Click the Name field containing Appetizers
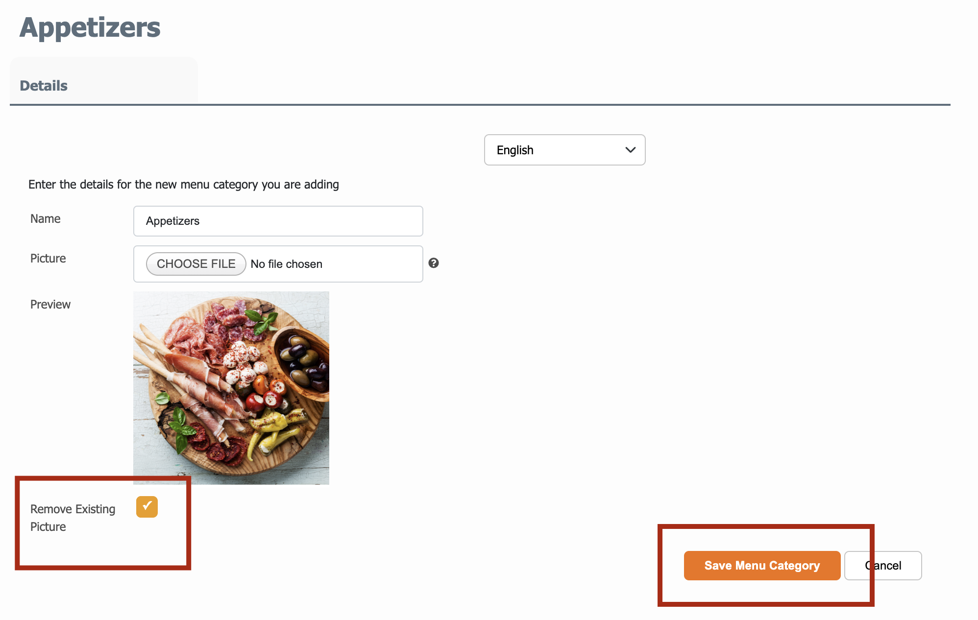Image resolution: width=978 pixels, height=620 pixels. [278, 221]
